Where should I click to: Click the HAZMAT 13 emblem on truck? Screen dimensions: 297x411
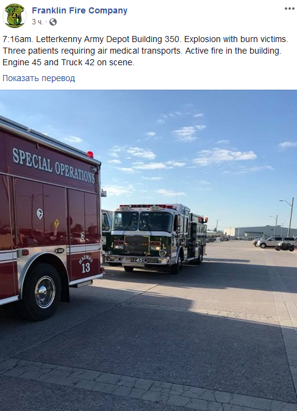(x=86, y=265)
